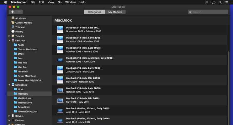Screen dimensions: 233x125
Task: Click the iMac folder icon
Action: tap(15, 58)
